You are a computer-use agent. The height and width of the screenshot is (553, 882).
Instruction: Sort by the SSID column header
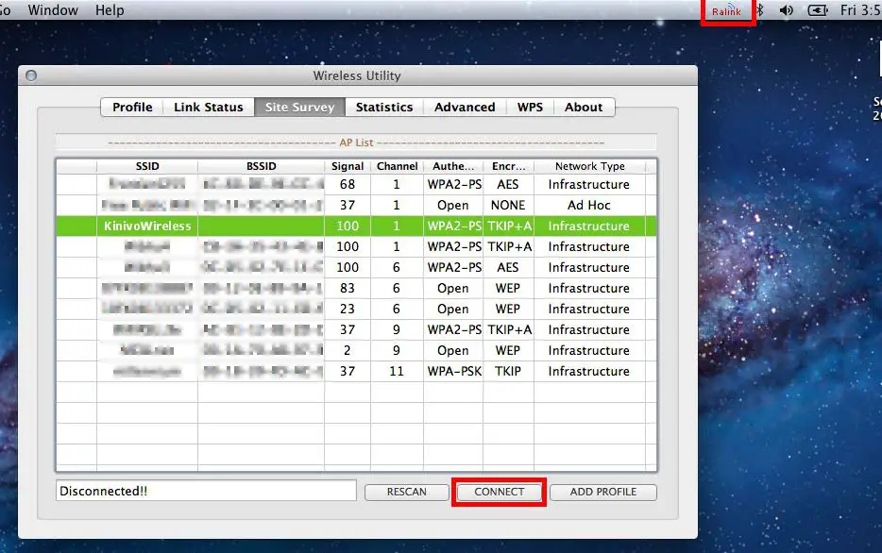(x=147, y=166)
